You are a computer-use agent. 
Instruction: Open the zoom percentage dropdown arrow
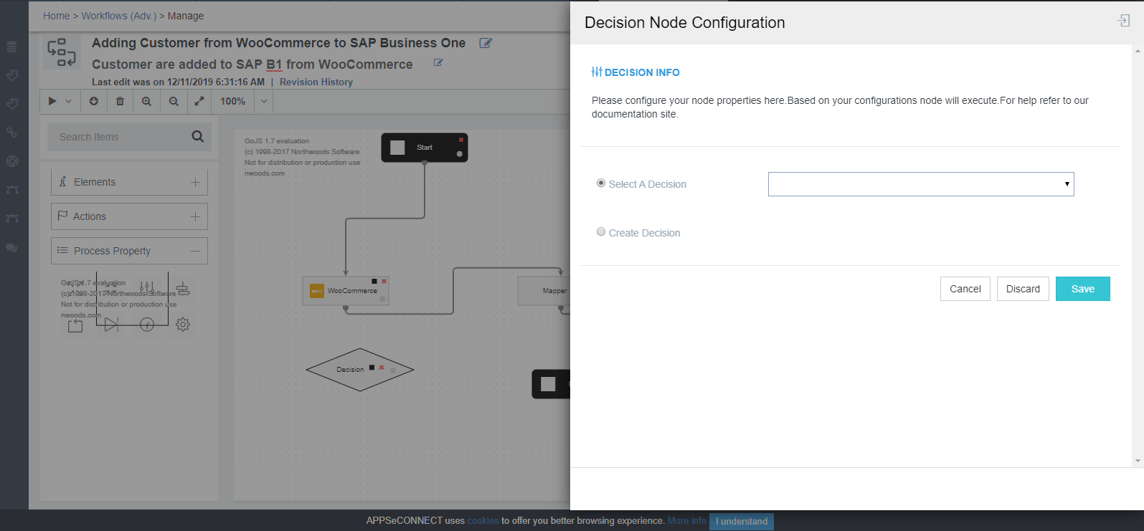tap(264, 101)
